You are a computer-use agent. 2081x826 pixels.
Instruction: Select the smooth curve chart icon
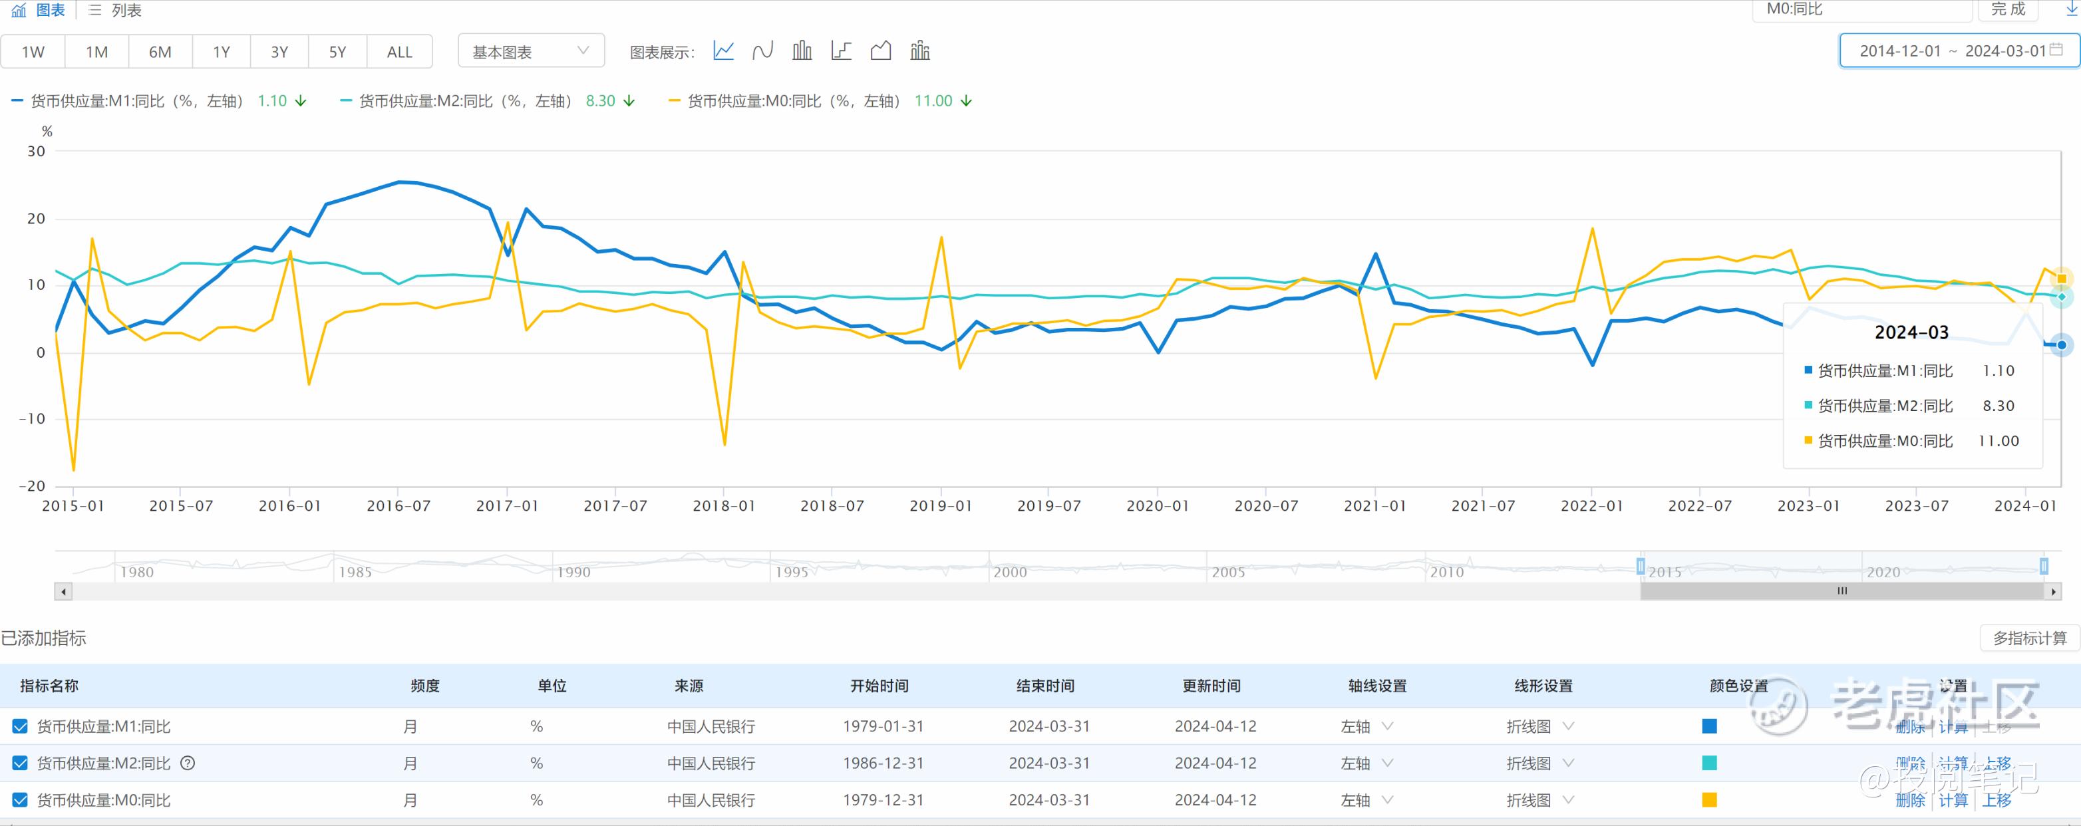tap(762, 51)
